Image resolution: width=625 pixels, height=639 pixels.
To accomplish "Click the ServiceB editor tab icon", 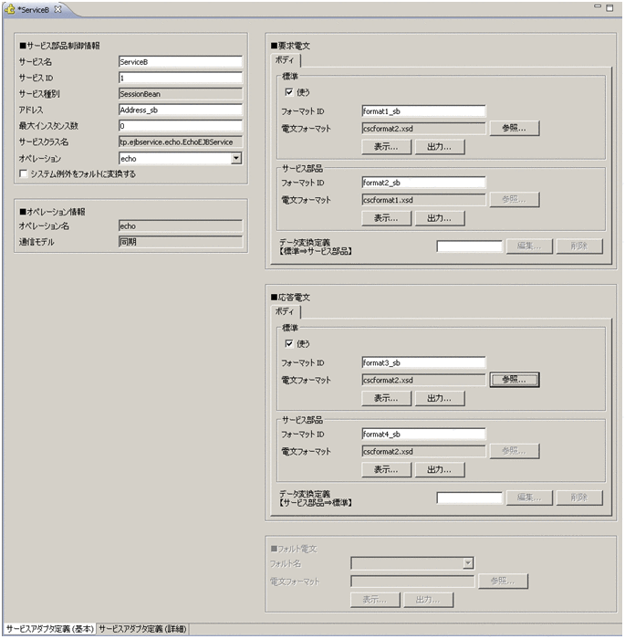I will [x=10, y=9].
